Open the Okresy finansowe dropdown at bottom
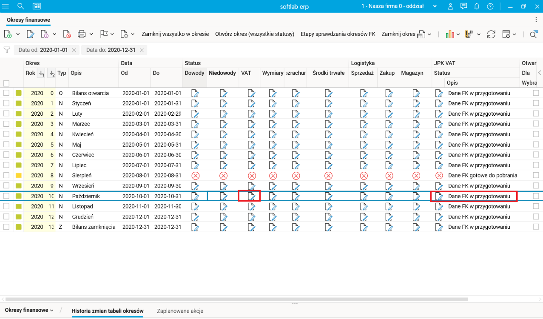 [29, 310]
